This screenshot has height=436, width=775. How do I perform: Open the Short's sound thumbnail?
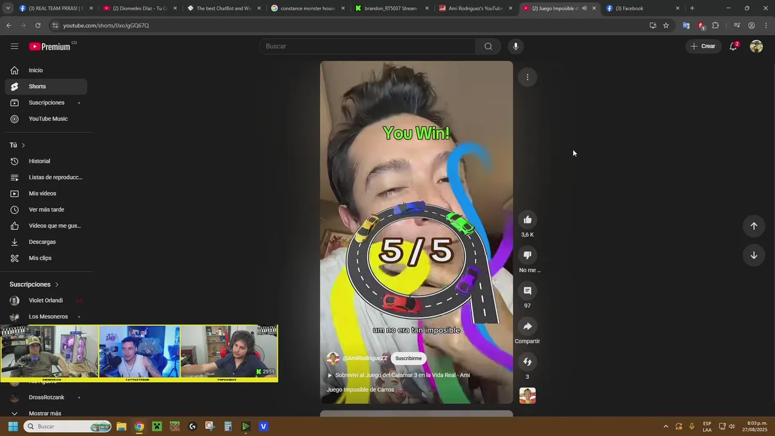click(527, 396)
